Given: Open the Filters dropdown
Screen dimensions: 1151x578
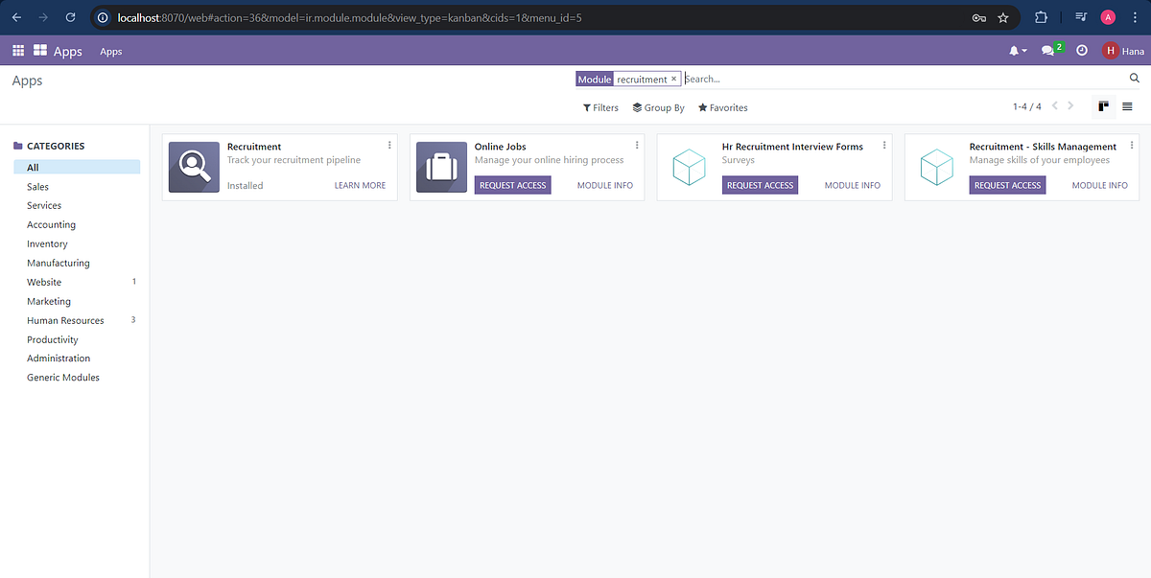Looking at the screenshot, I should 599,107.
